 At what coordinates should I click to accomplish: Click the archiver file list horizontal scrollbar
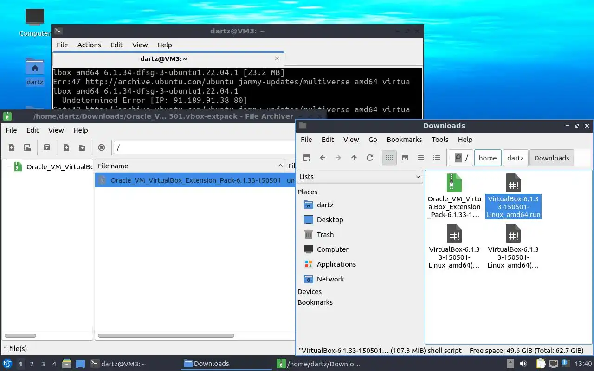pos(166,336)
